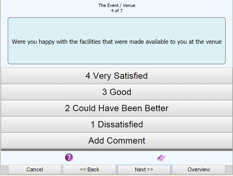Select the '1 Dissatisfied' answer

point(116,124)
